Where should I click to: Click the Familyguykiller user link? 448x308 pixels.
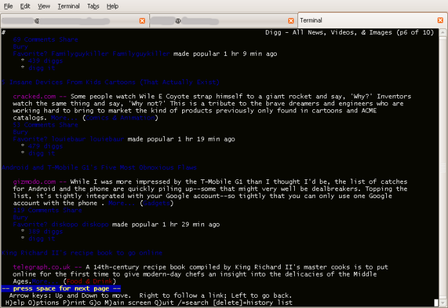click(80, 53)
